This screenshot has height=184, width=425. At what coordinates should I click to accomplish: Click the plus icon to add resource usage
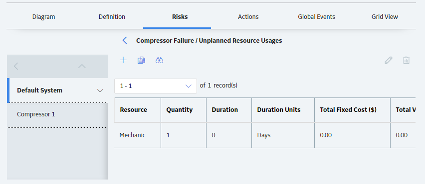click(123, 60)
